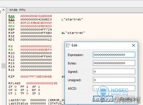143x105 pixels.
Task: Select RDI value 0000000000000012
Action: (x=36, y=39)
